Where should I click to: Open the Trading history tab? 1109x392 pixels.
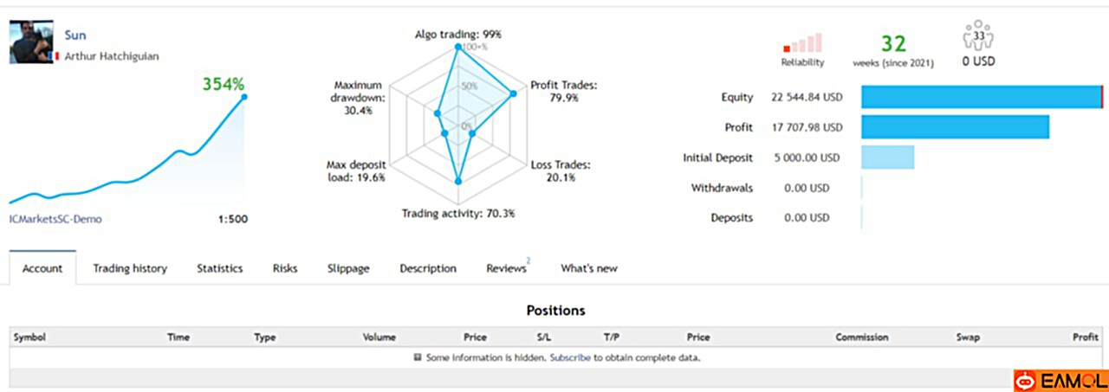[130, 268]
